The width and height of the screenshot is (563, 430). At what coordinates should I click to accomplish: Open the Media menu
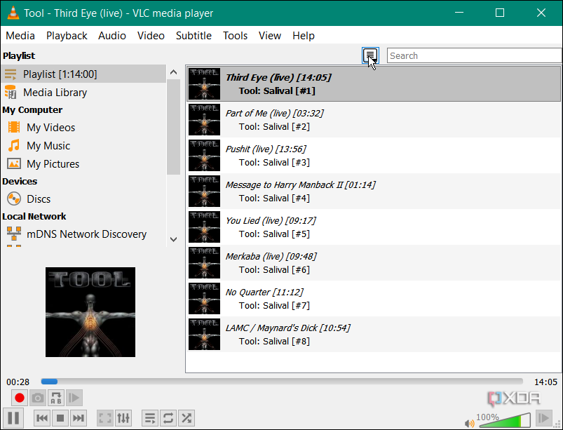(x=20, y=36)
